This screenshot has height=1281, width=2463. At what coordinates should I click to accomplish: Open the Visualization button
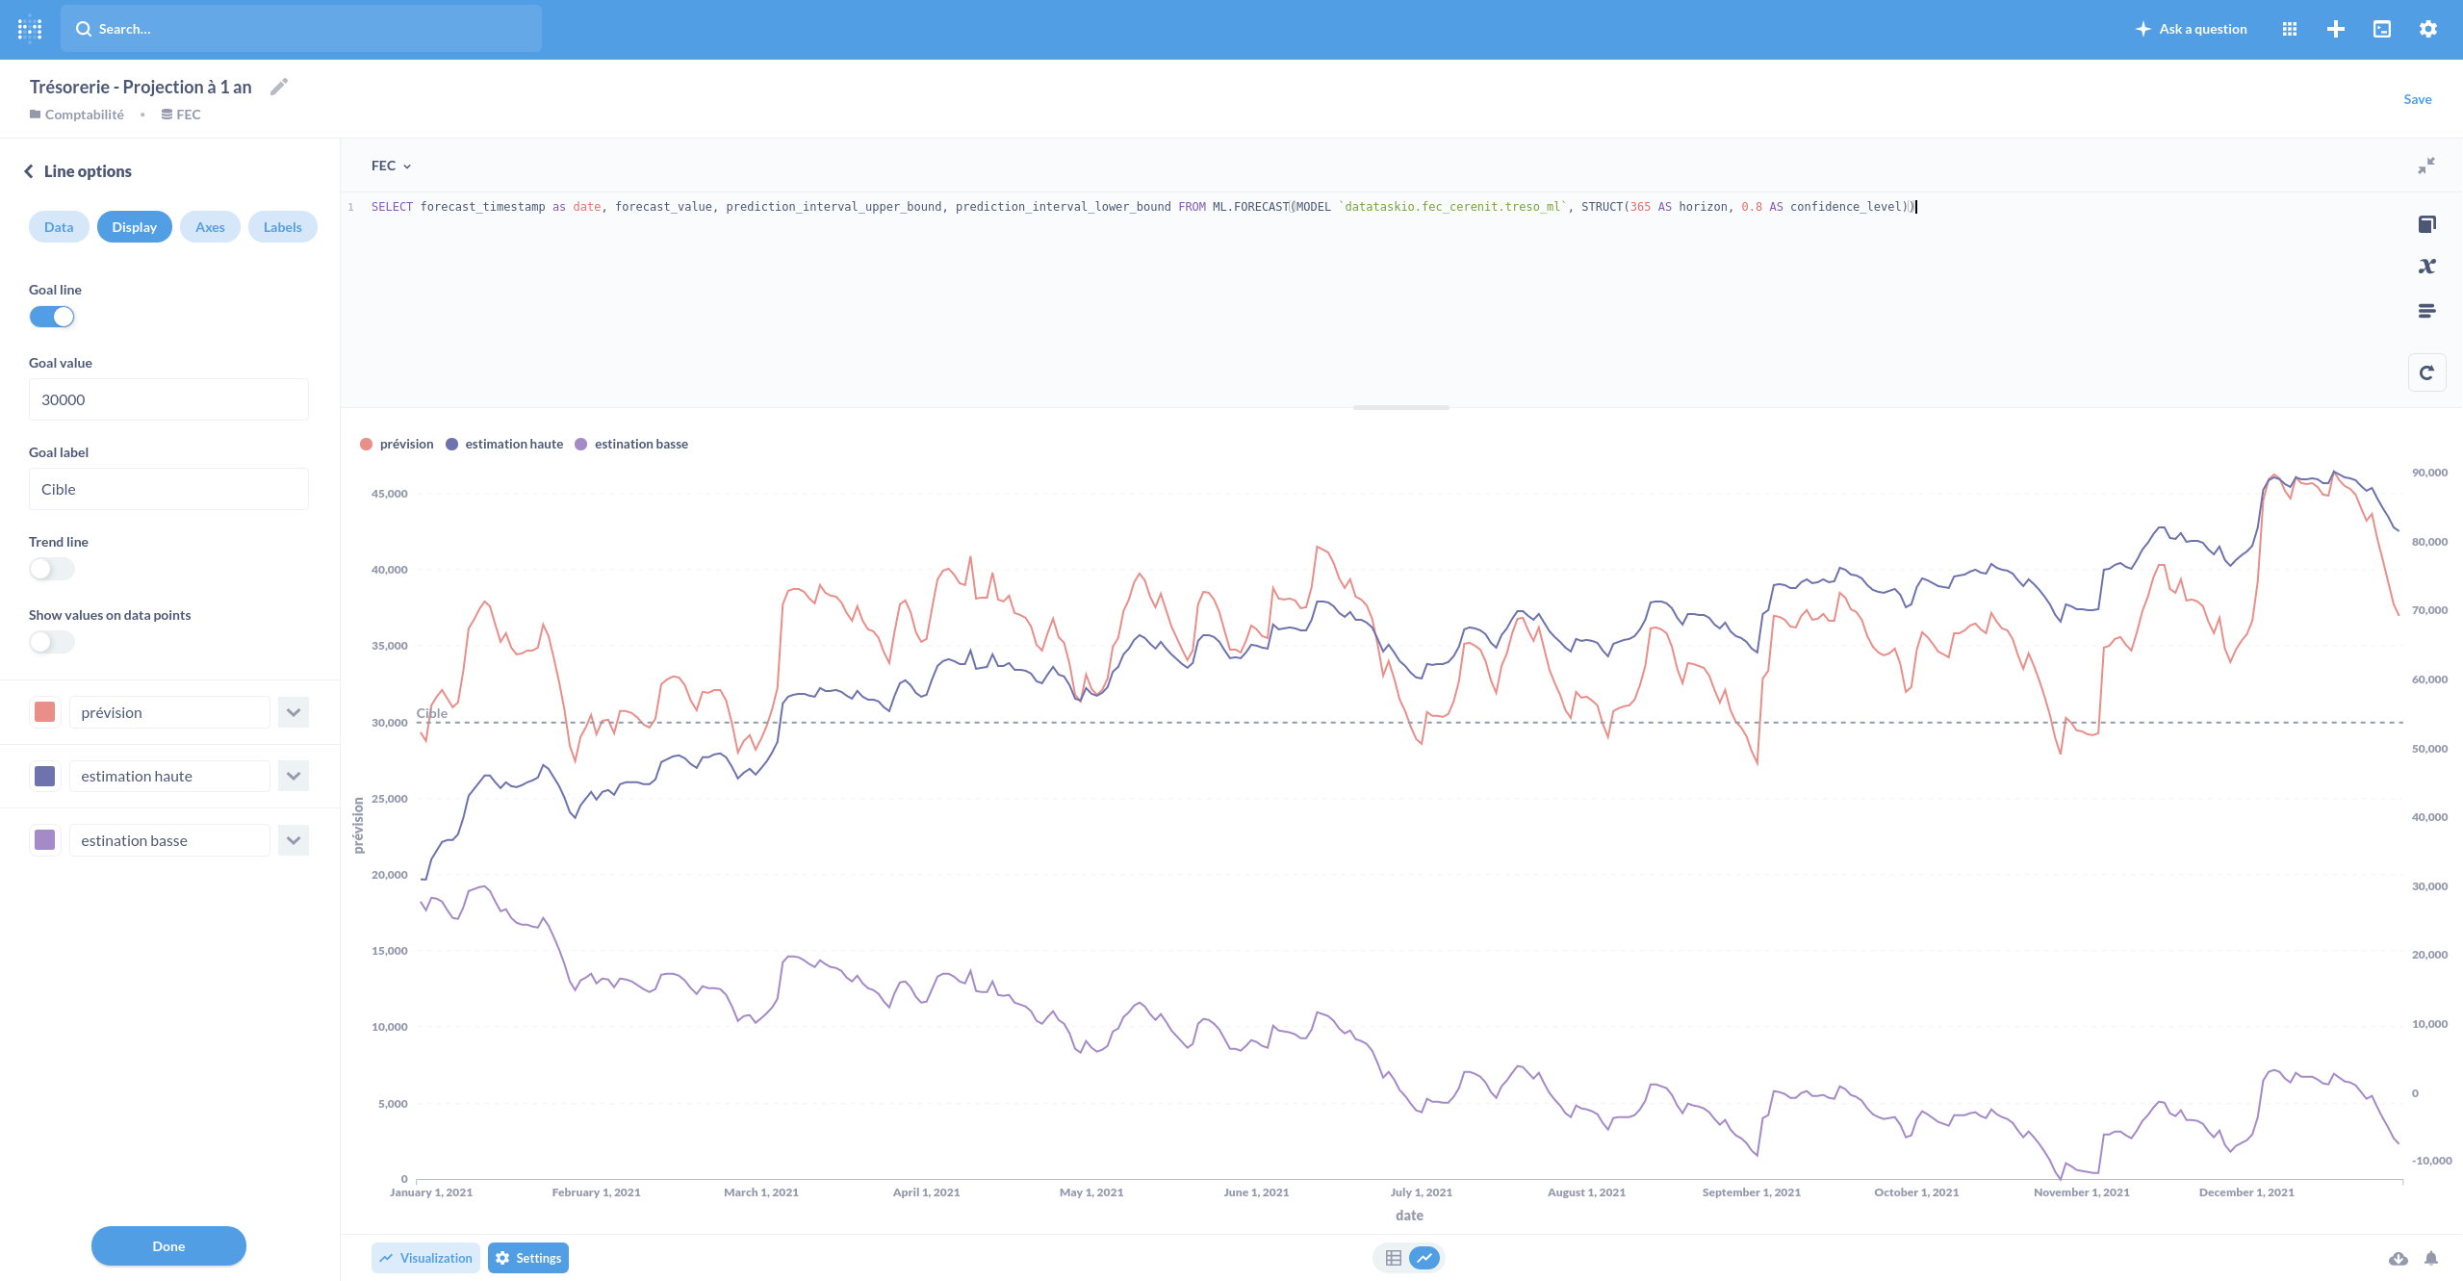click(x=425, y=1258)
